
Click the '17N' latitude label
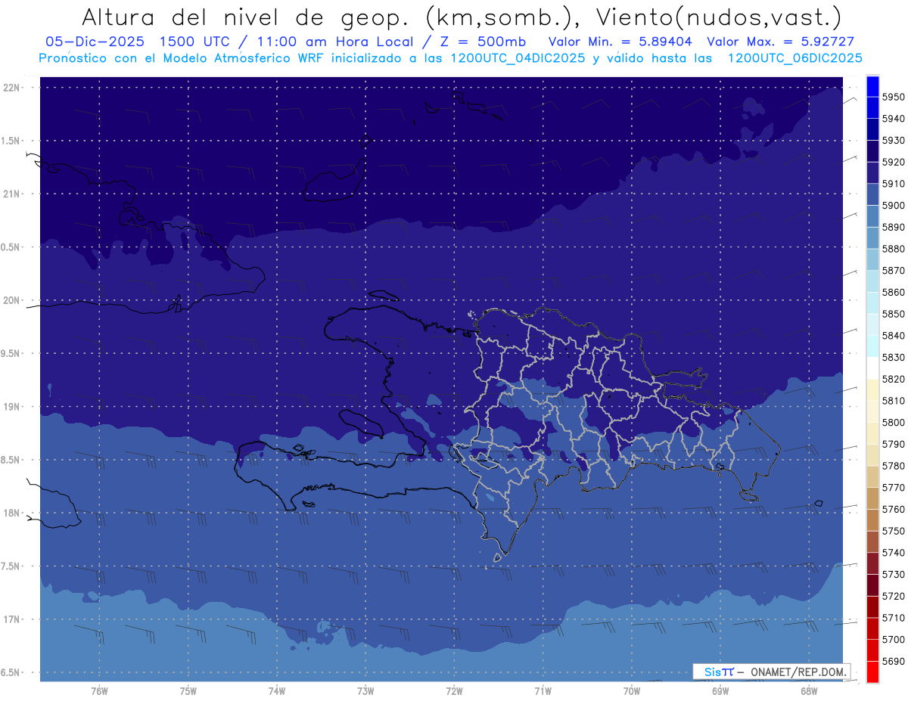(x=11, y=619)
